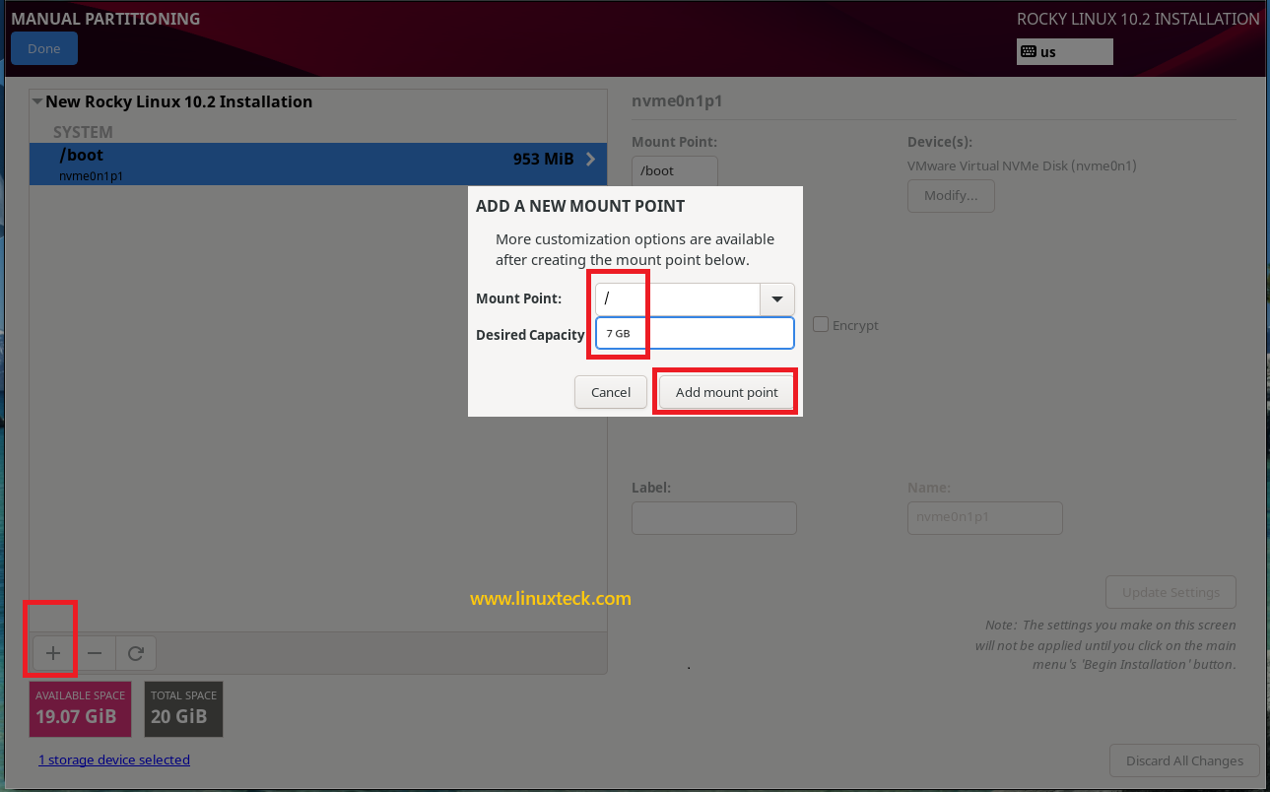Click Add mount point button
The image size is (1270, 792).
pos(727,392)
